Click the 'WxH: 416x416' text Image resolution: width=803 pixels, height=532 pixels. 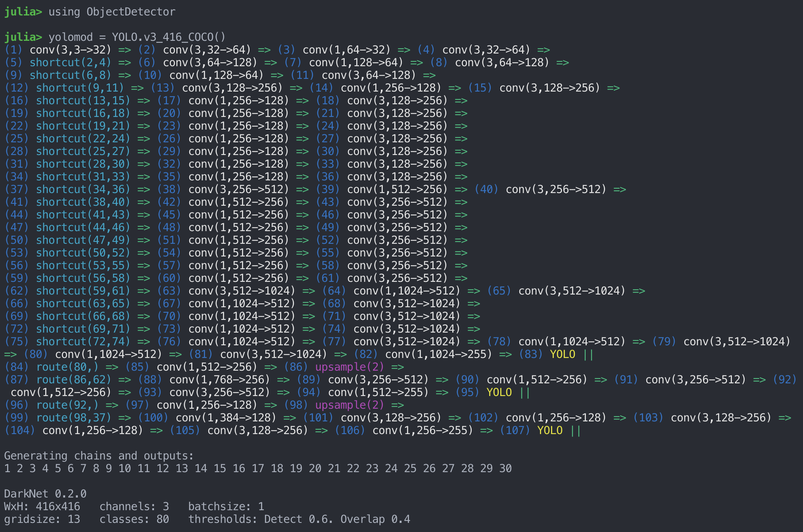coord(42,507)
